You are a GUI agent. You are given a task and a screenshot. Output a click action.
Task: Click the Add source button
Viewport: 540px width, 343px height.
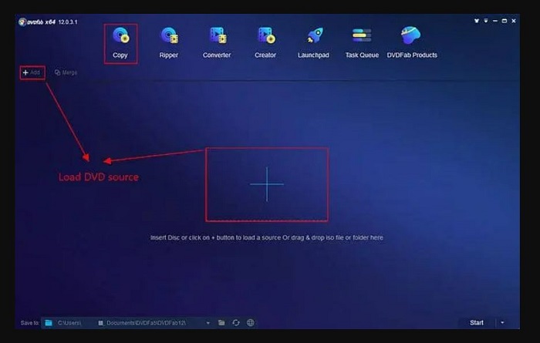click(32, 72)
